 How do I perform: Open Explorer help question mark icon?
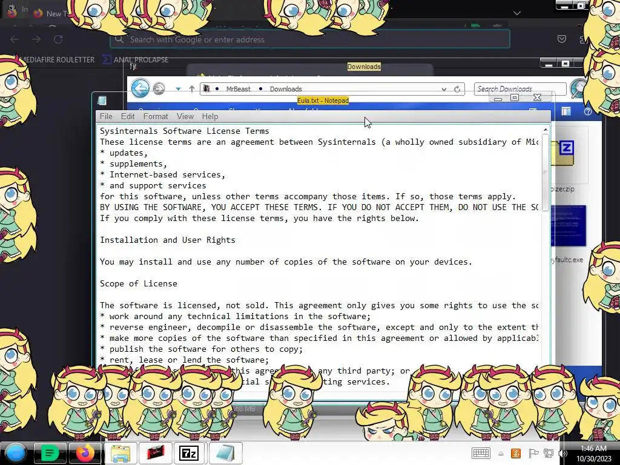[588, 112]
